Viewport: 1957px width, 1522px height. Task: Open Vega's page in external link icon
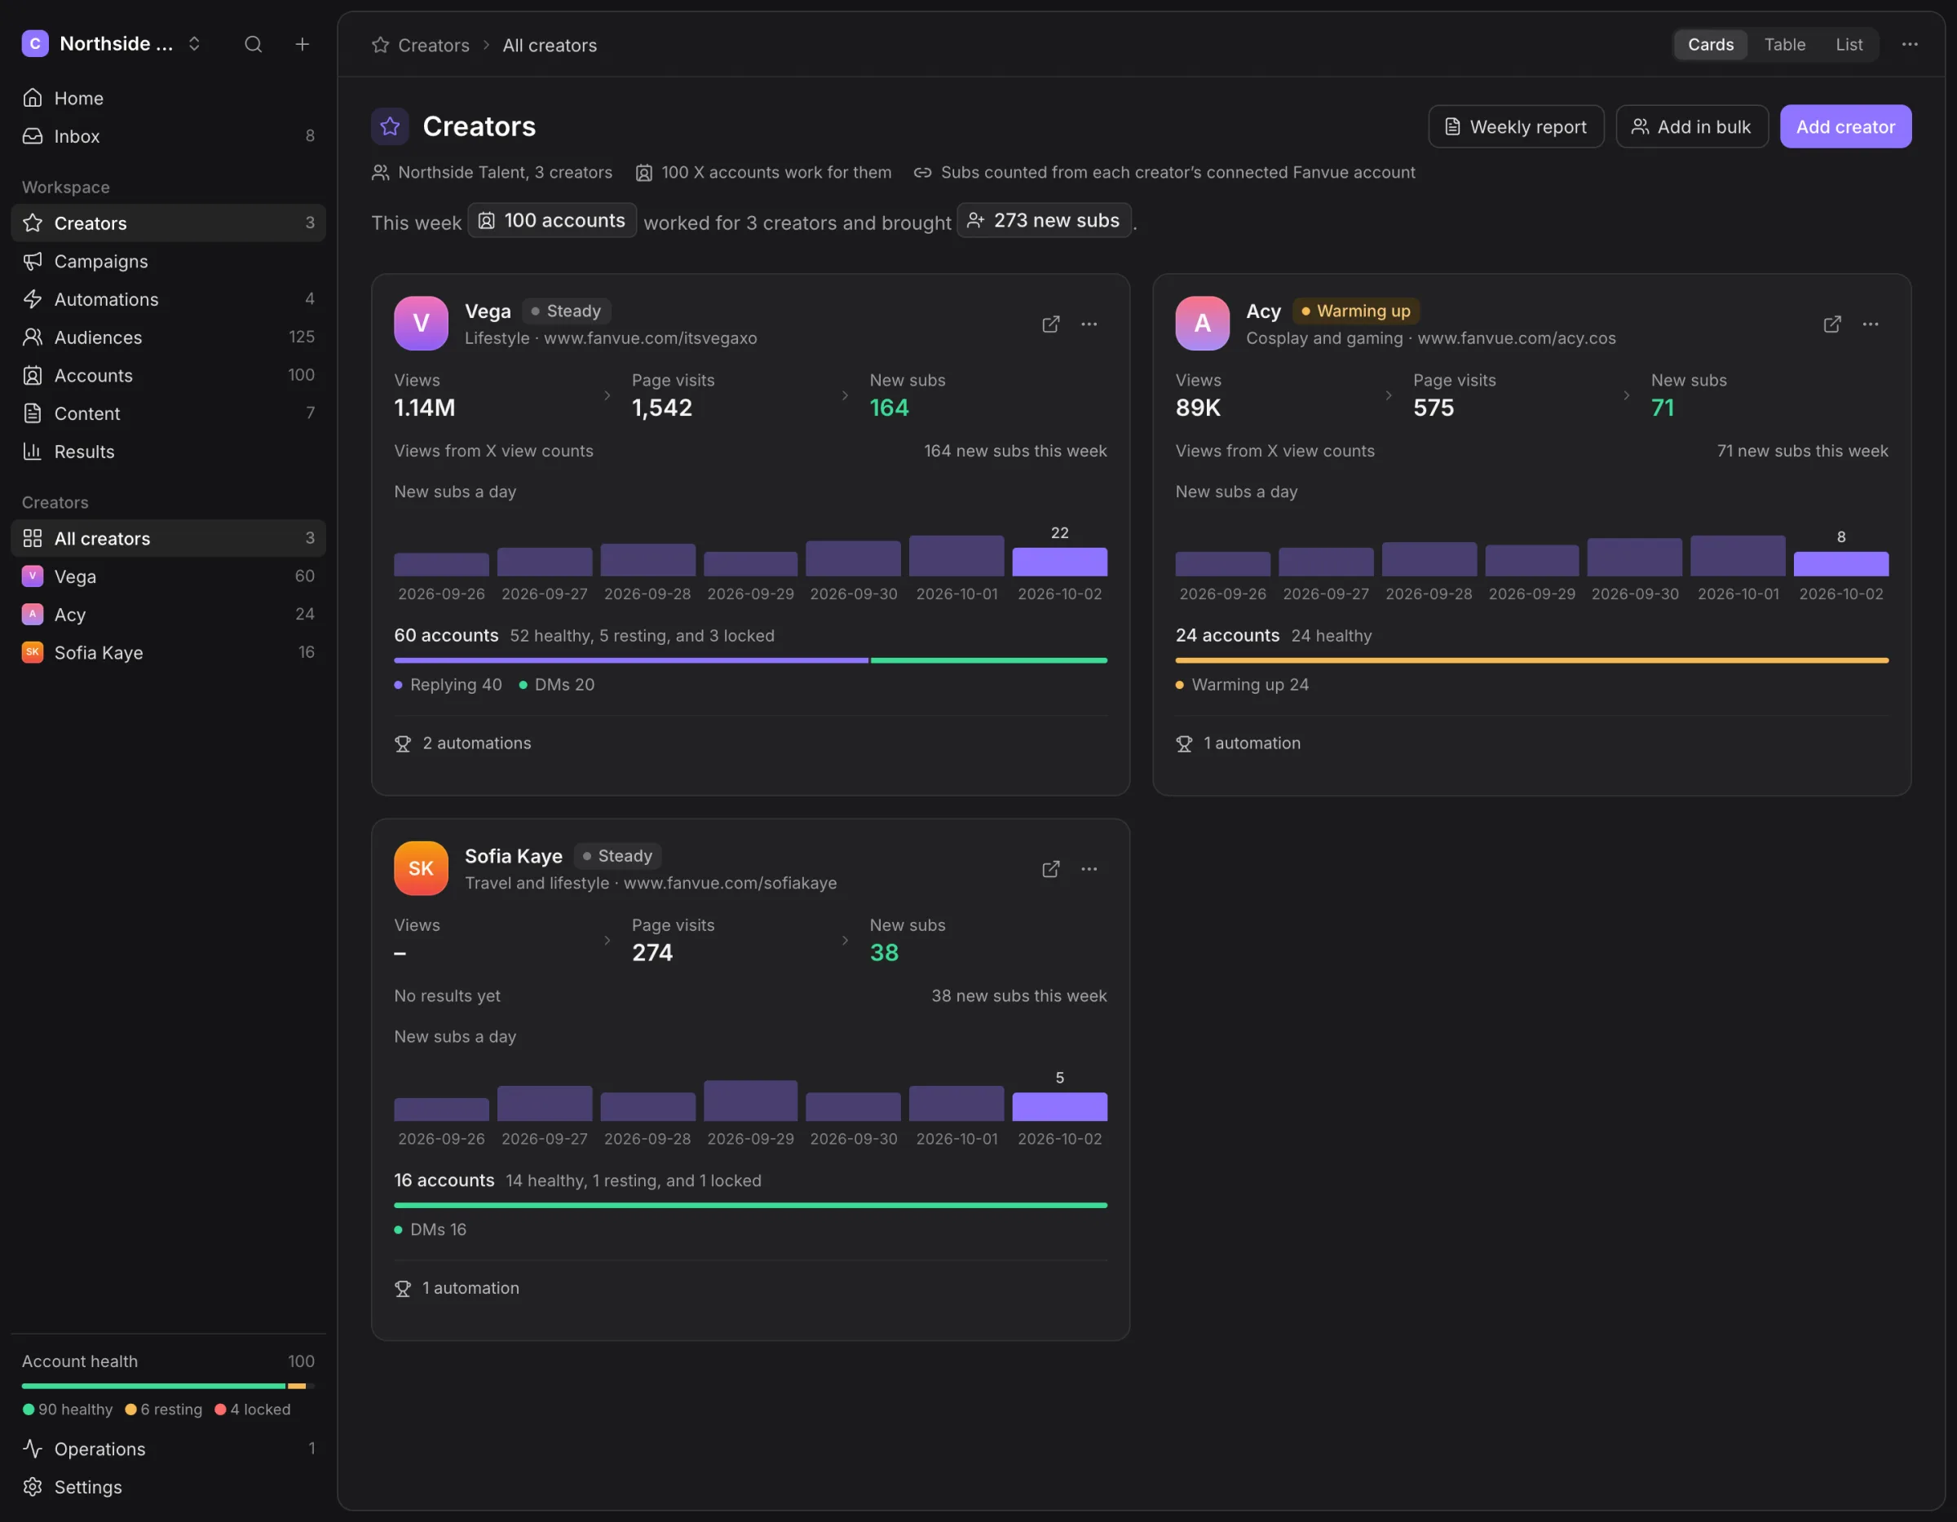pyautogui.click(x=1050, y=324)
